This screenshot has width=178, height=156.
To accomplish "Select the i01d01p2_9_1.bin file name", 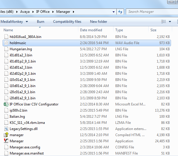I will [23, 61].
